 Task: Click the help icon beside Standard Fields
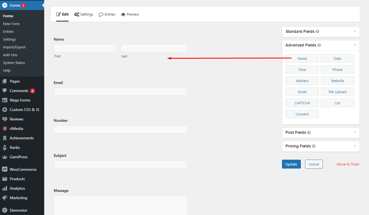coord(317,31)
